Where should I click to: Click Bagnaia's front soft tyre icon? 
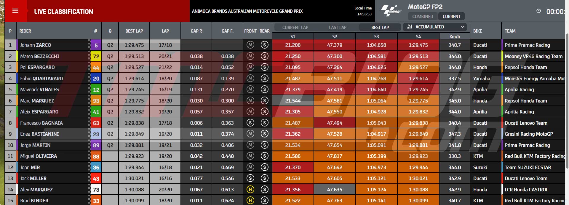250,123
